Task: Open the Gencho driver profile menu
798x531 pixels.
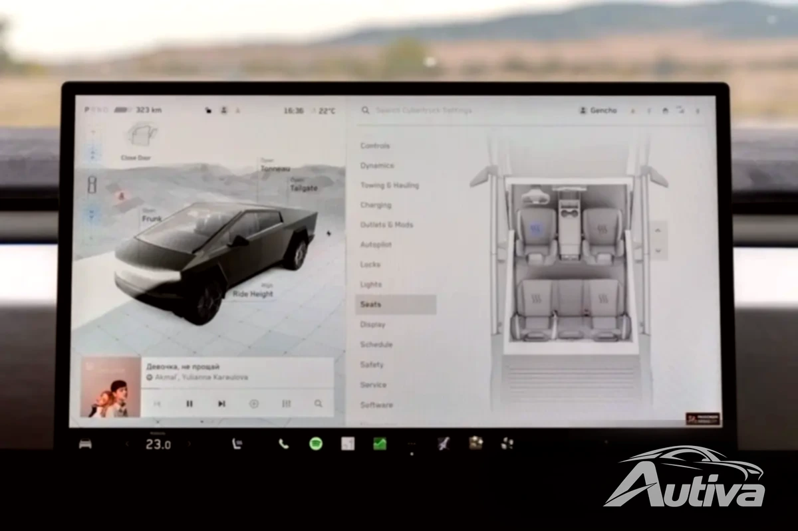Action: click(x=598, y=110)
